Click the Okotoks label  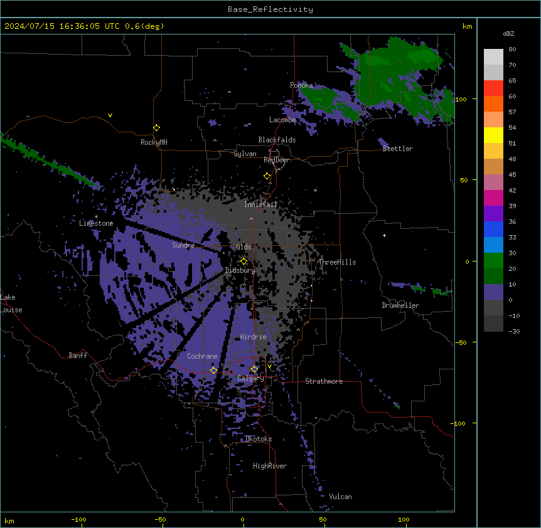tap(259, 439)
